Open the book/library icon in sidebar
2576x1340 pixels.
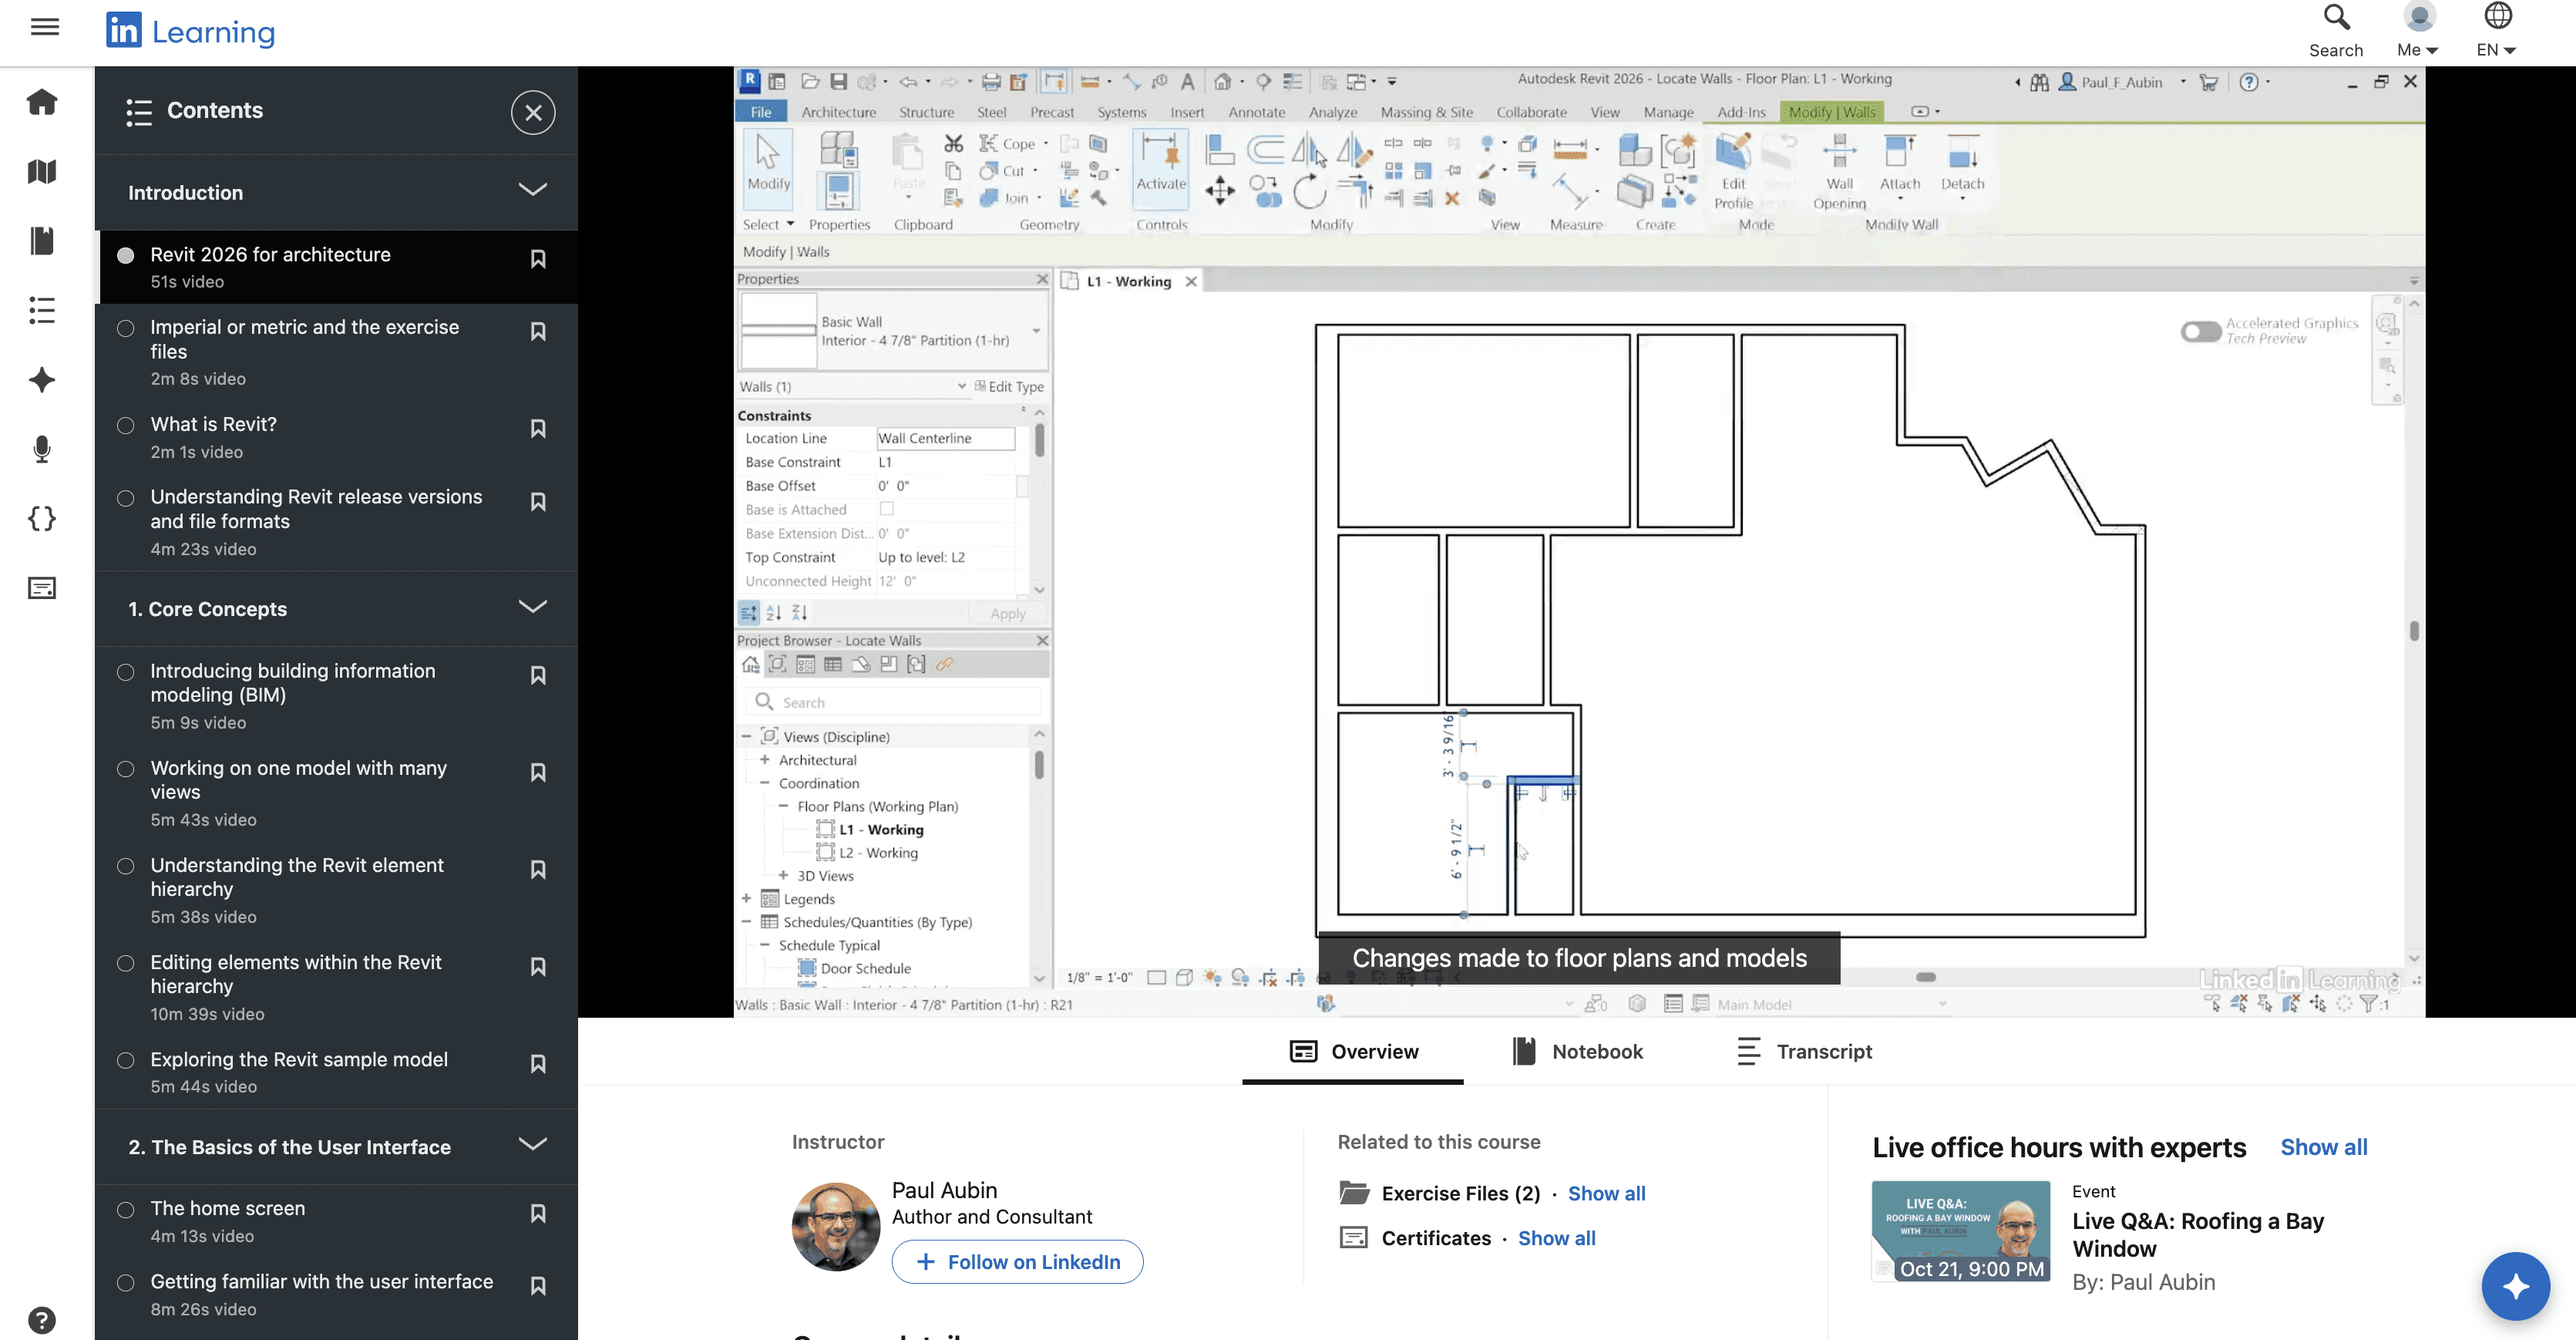tap(42, 172)
